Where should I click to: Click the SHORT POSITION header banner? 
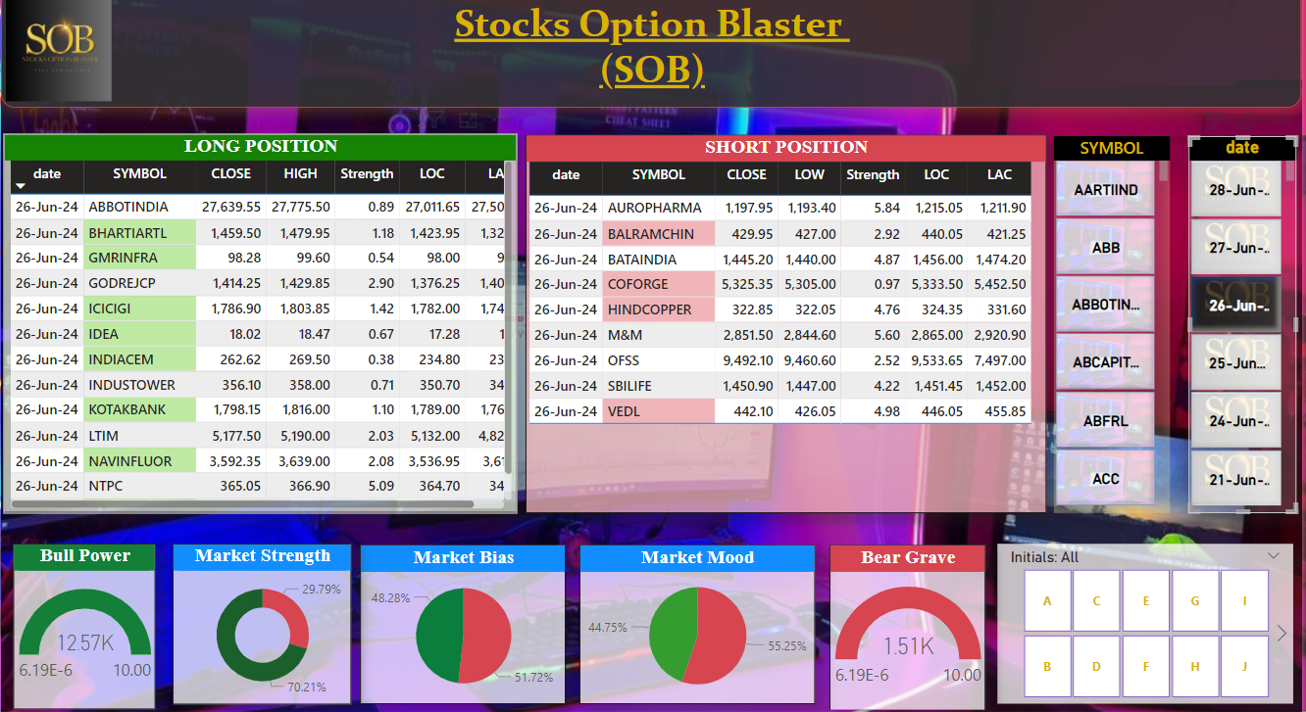[x=786, y=148]
